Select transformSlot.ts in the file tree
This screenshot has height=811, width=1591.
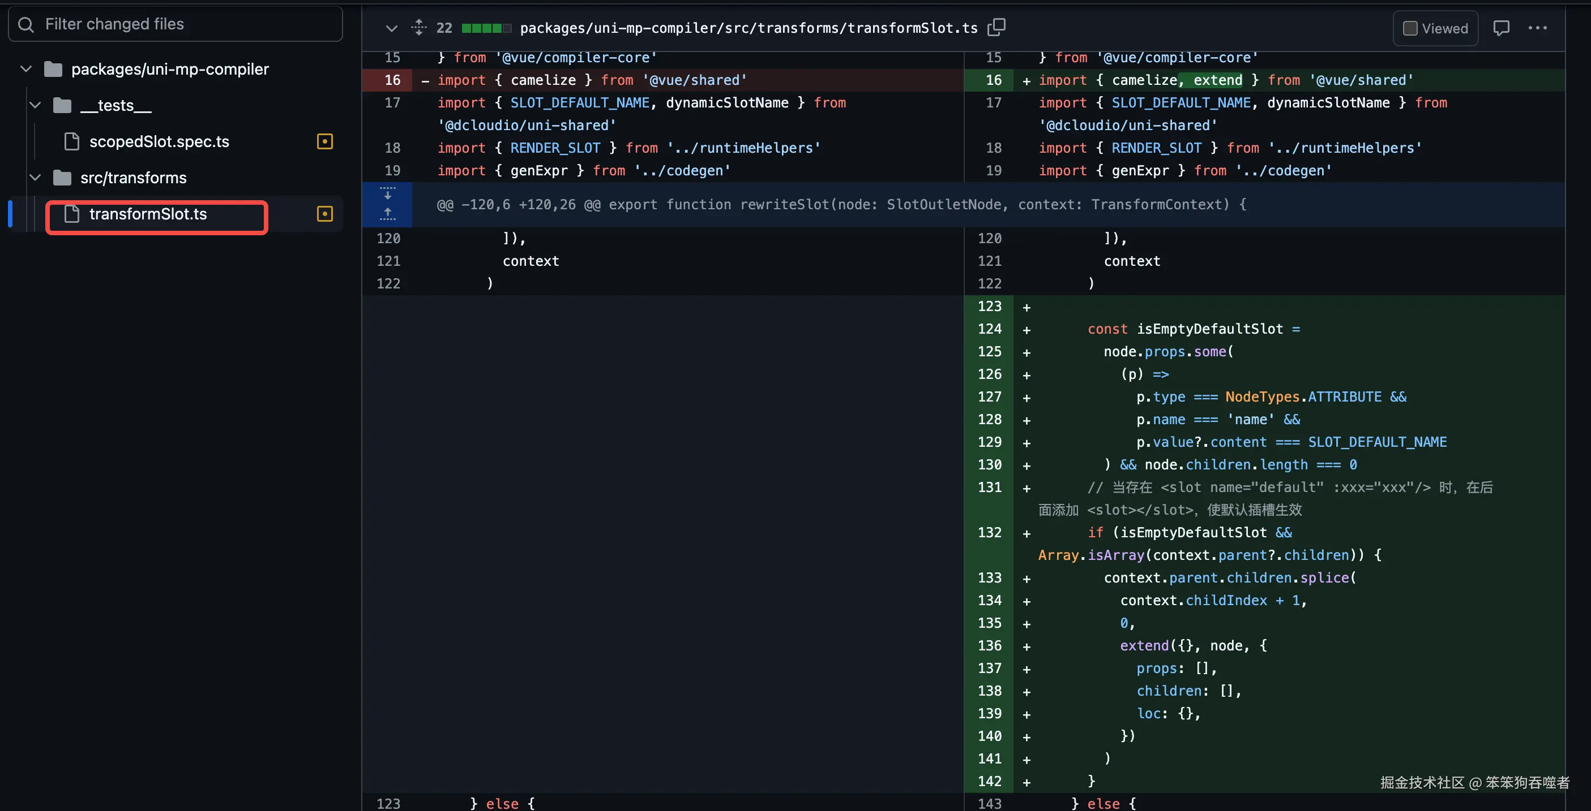point(148,214)
